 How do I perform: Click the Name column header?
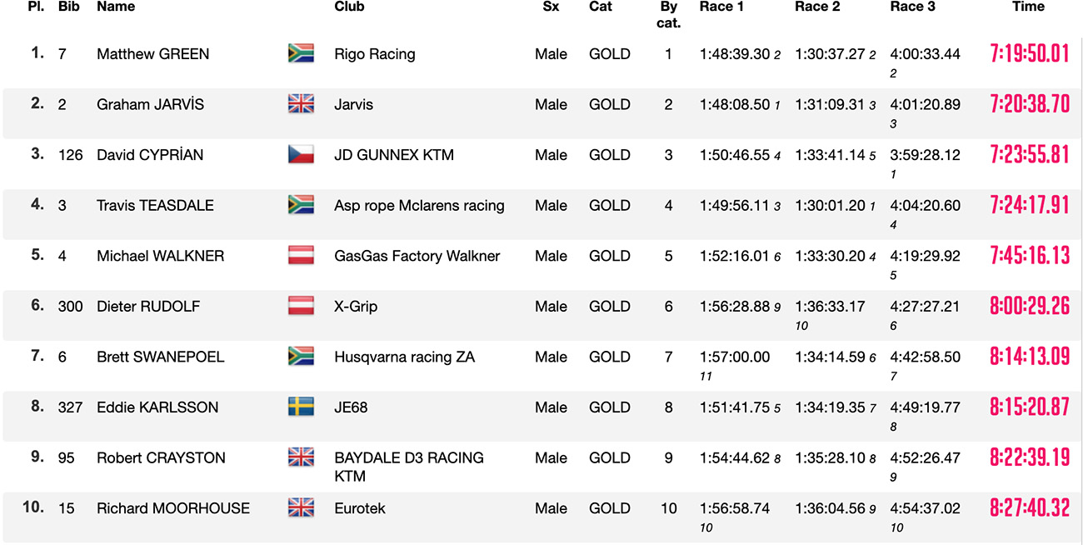pyautogui.click(x=116, y=7)
